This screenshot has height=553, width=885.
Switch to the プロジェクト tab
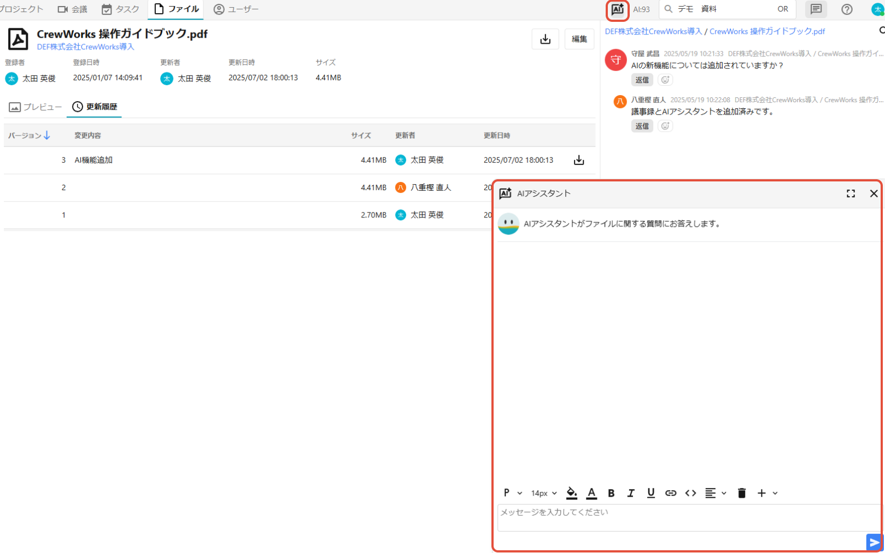(21, 9)
